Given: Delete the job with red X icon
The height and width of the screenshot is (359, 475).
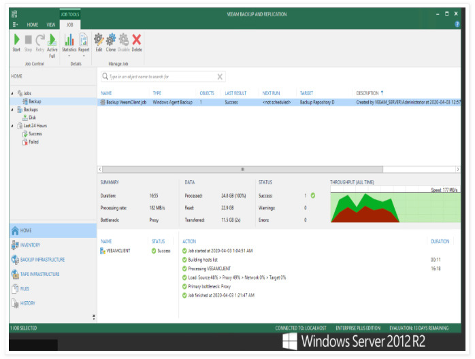Looking at the screenshot, I should [137, 42].
